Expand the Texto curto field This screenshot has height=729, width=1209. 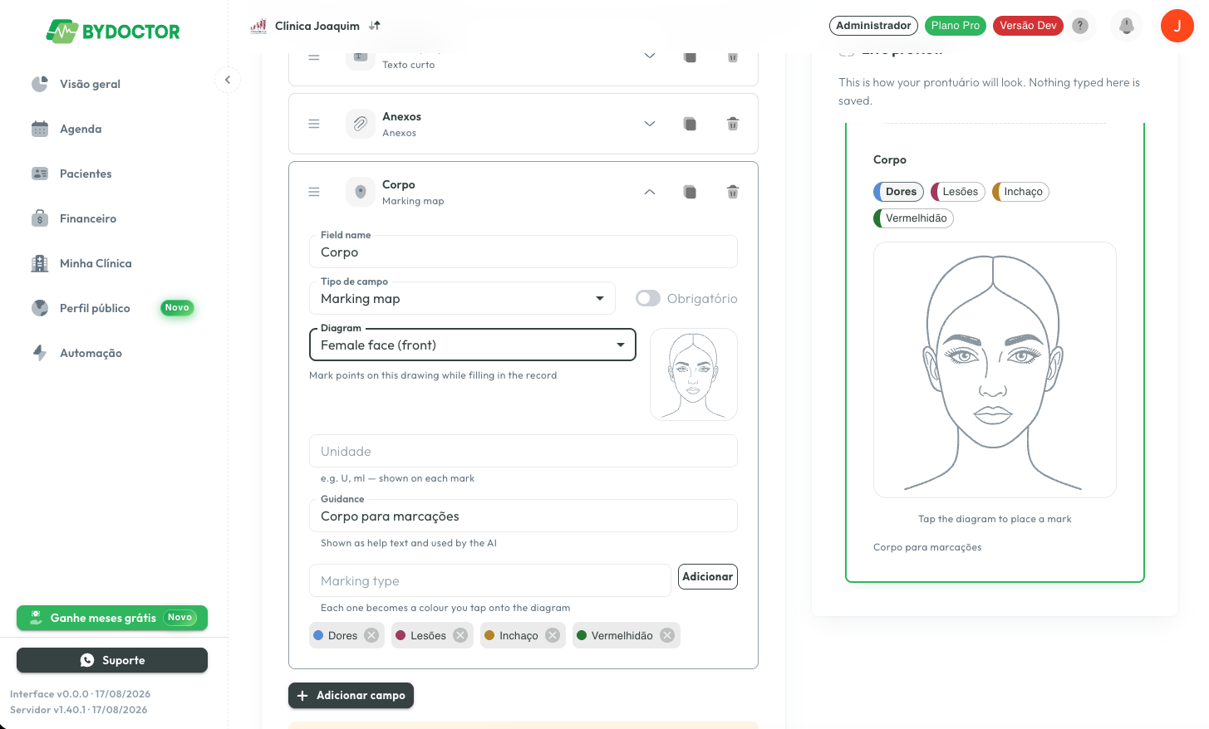pos(650,56)
